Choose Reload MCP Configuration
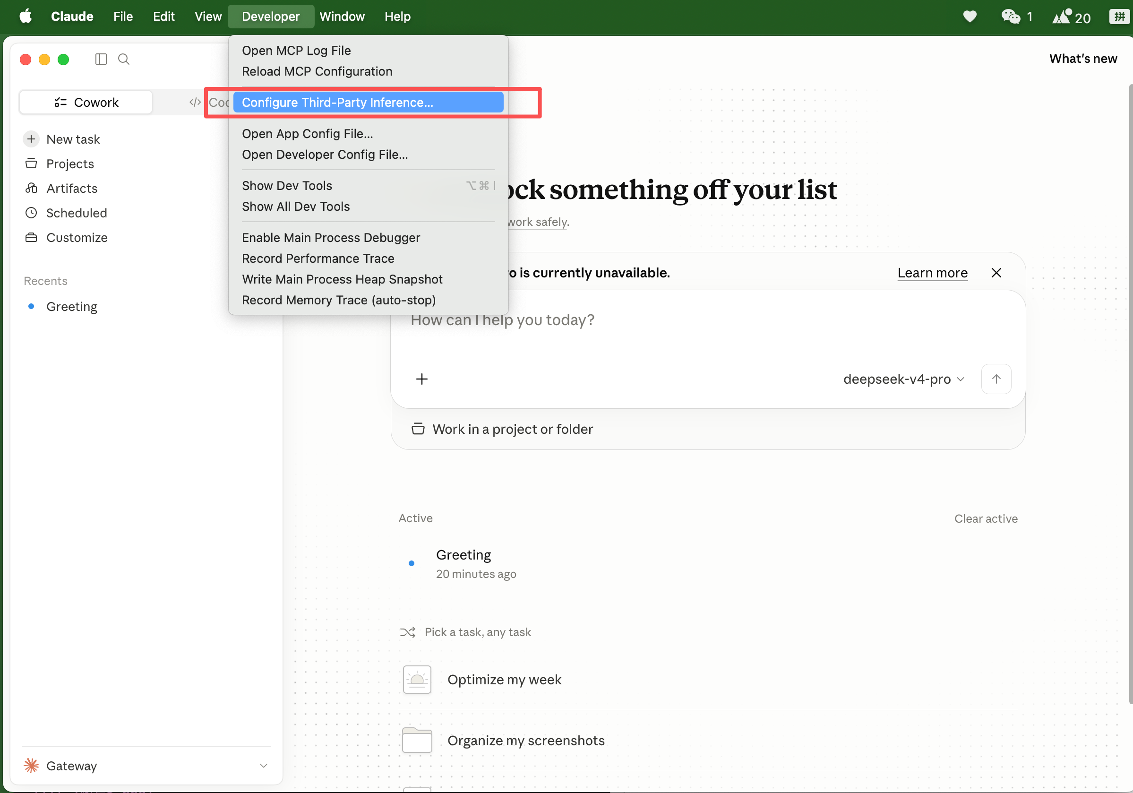The height and width of the screenshot is (793, 1133). [x=368, y=71]
